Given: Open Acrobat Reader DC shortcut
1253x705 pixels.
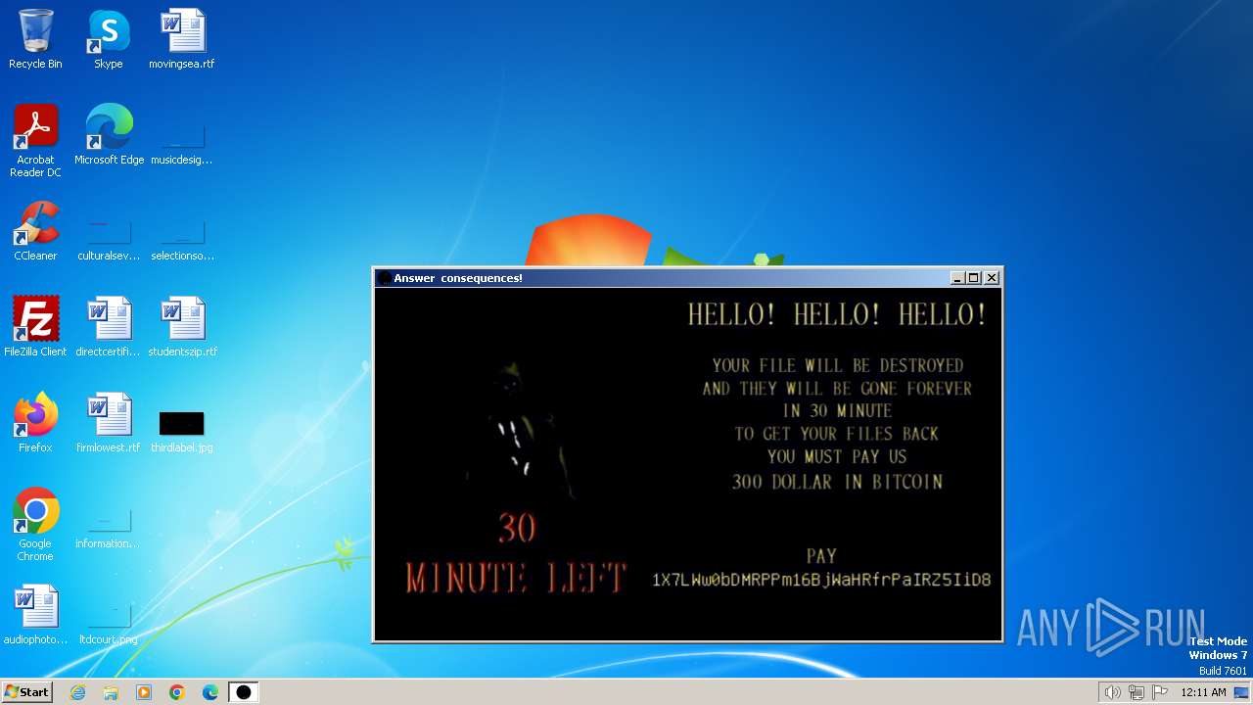Looking at the screenshot, I should [35, 140].
